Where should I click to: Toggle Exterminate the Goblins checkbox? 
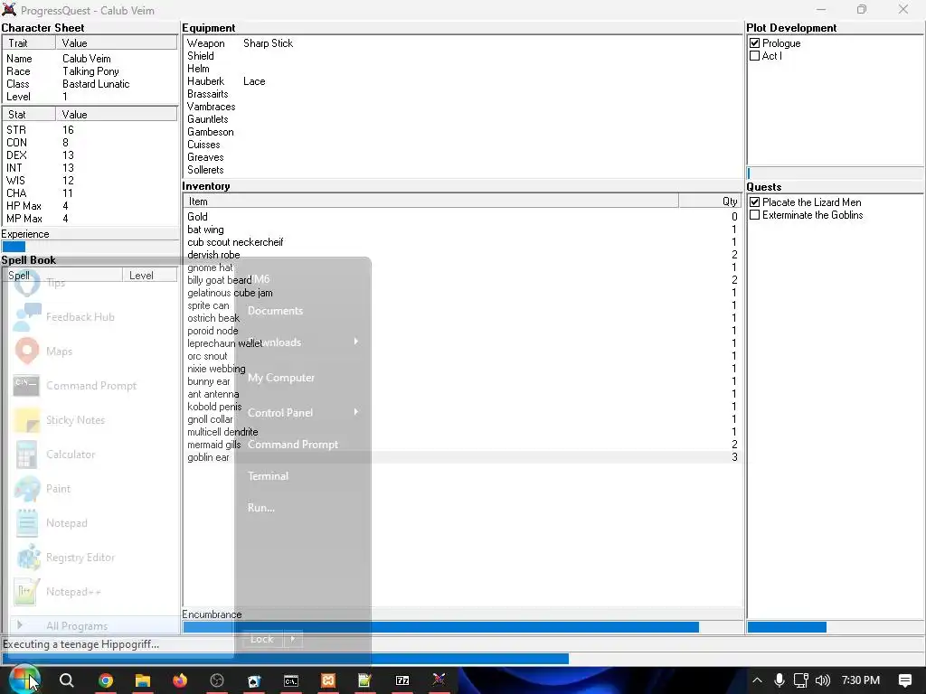(x=755, y=215)
